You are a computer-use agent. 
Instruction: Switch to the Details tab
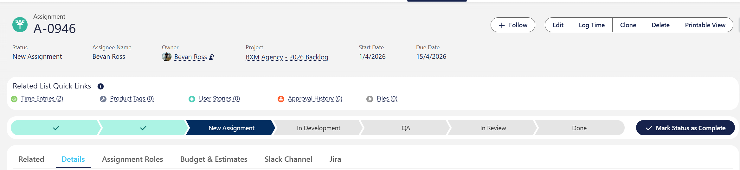pyautogui.click(x=73, y=159)
